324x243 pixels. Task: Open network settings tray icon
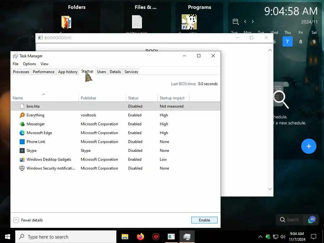tap(276, 237)
